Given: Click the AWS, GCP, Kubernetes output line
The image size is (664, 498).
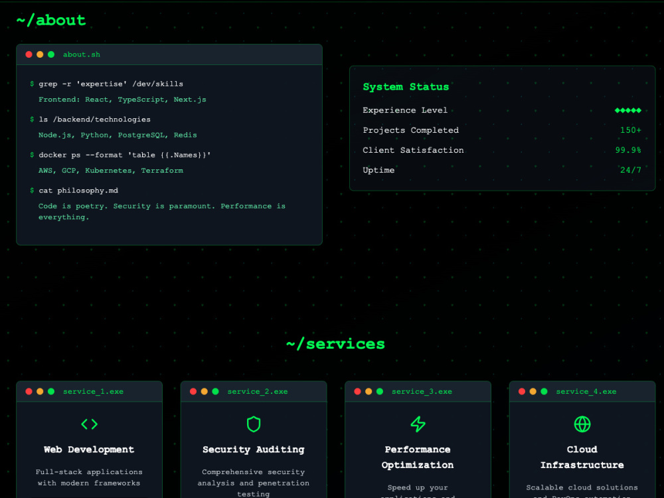Looking at the screenshot, I should 111,170.
